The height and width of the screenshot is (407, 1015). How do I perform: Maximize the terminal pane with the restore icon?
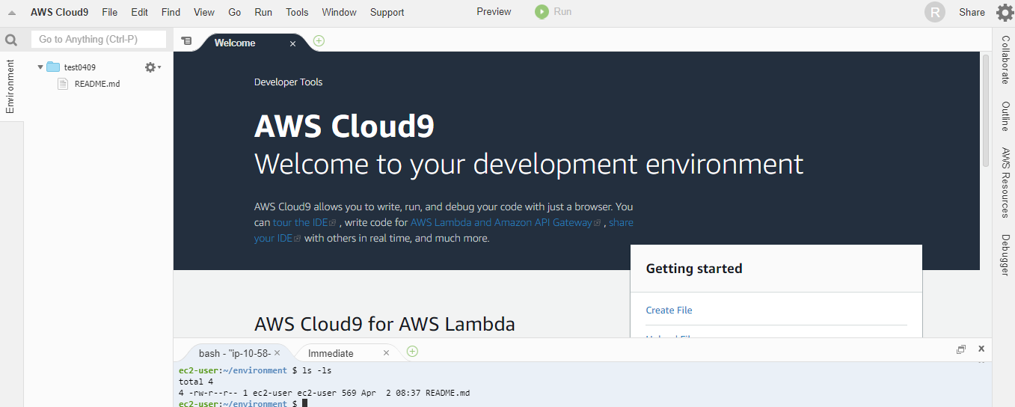pyautogui.click(x=961, y=349)
